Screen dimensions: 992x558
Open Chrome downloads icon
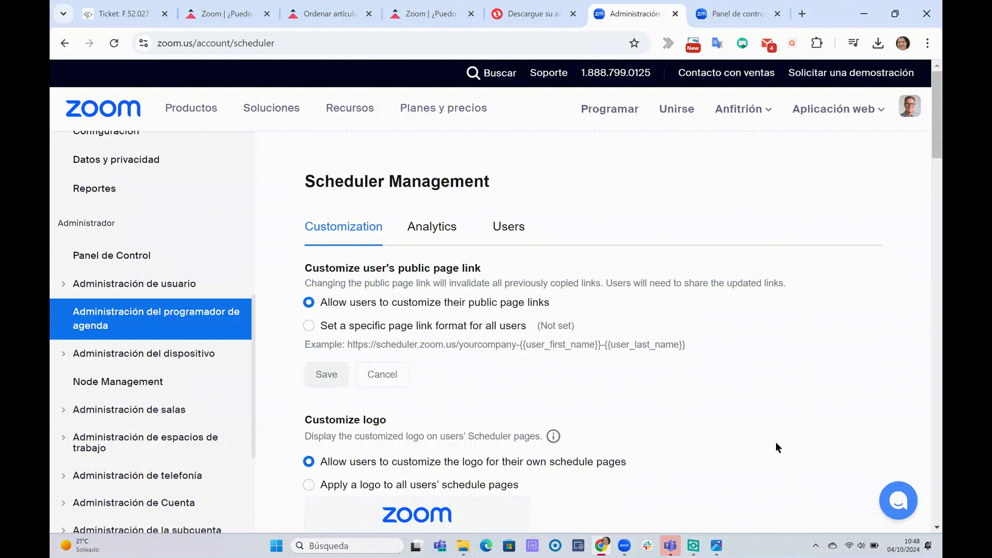[878, 43]
